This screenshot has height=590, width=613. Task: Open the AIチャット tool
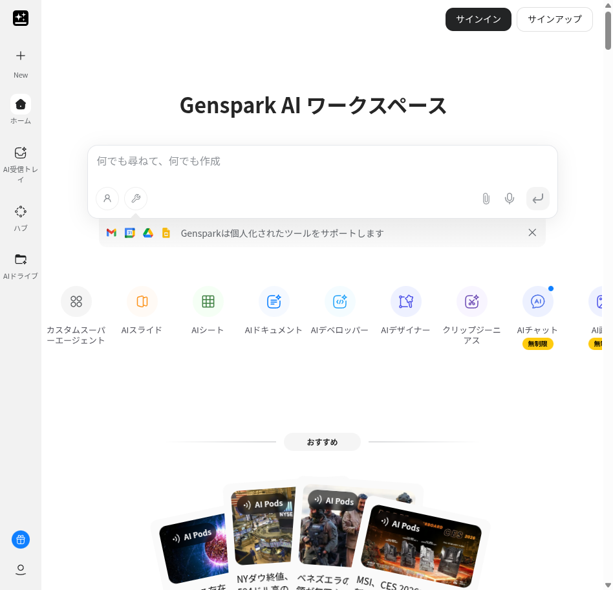pos(537,301)
